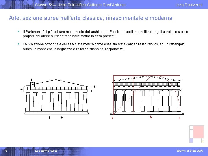This screenshot has width=208, height=156.
Task: Click the second bullet paragraph about 'La proiezione ortogonale'
Action: point(104,47)
